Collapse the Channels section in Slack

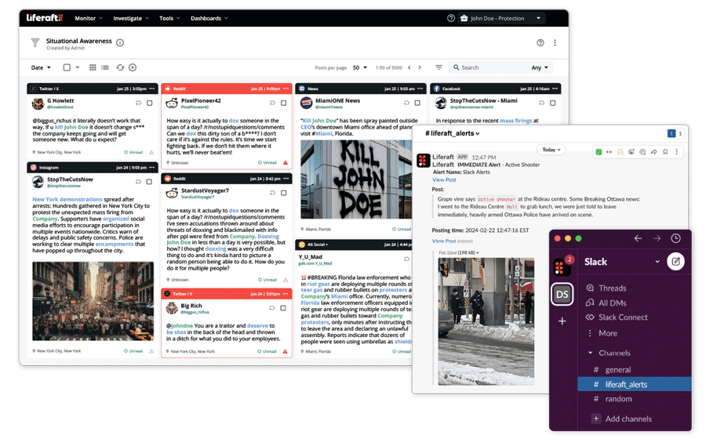click(590, 353)
